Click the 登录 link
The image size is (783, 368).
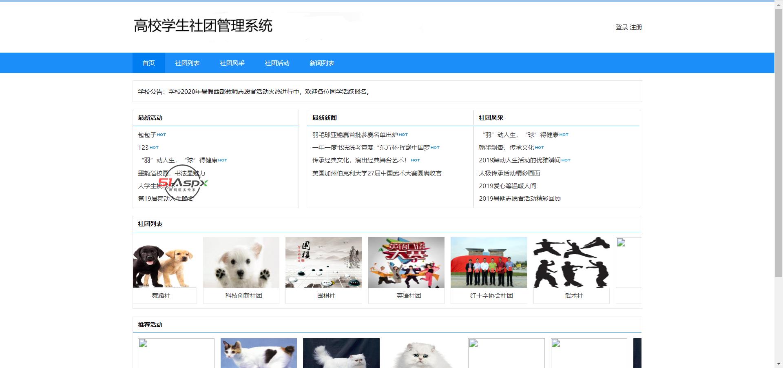[x=622, y=27]
